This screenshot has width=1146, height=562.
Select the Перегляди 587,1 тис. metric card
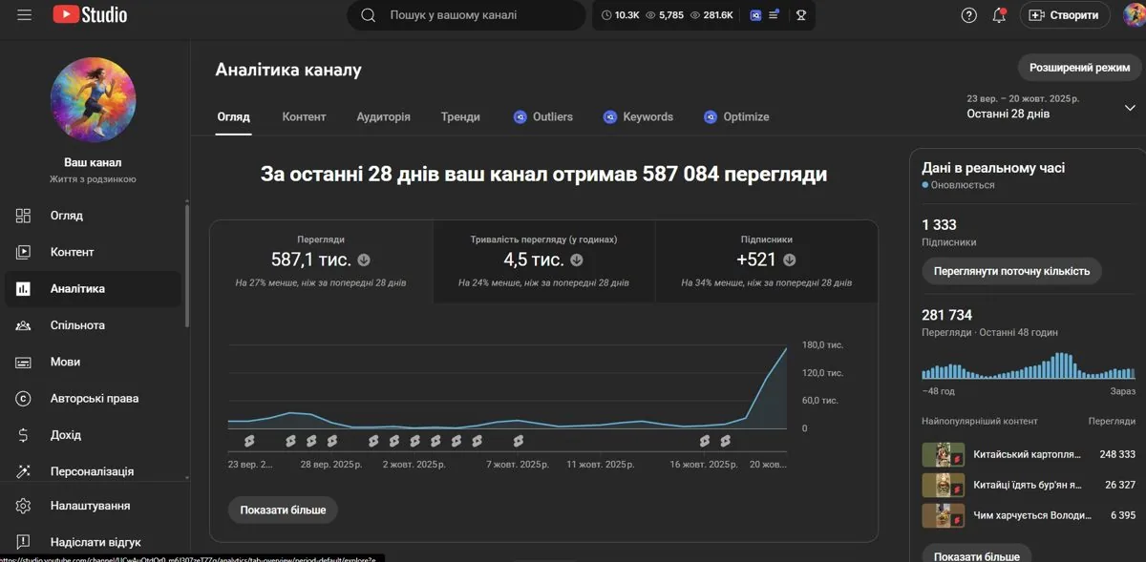point(321,261)
